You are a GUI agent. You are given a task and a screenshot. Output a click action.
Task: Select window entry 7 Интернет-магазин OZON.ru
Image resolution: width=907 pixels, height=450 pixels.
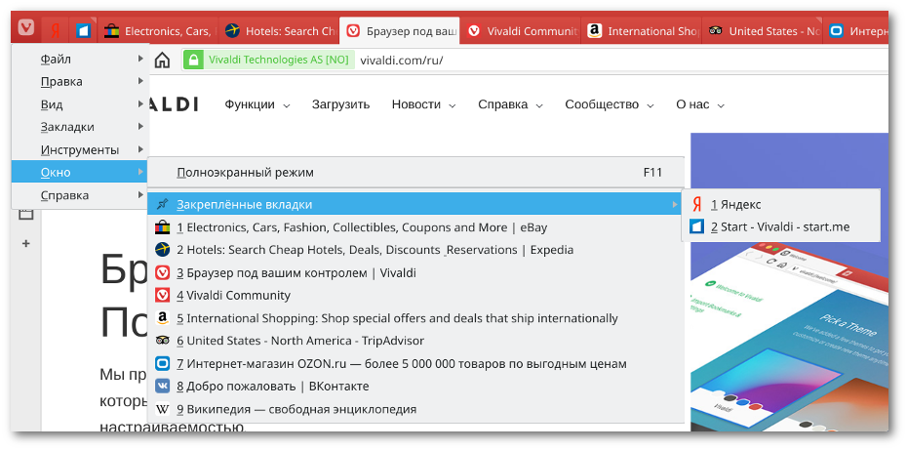(x=415, y=364)
